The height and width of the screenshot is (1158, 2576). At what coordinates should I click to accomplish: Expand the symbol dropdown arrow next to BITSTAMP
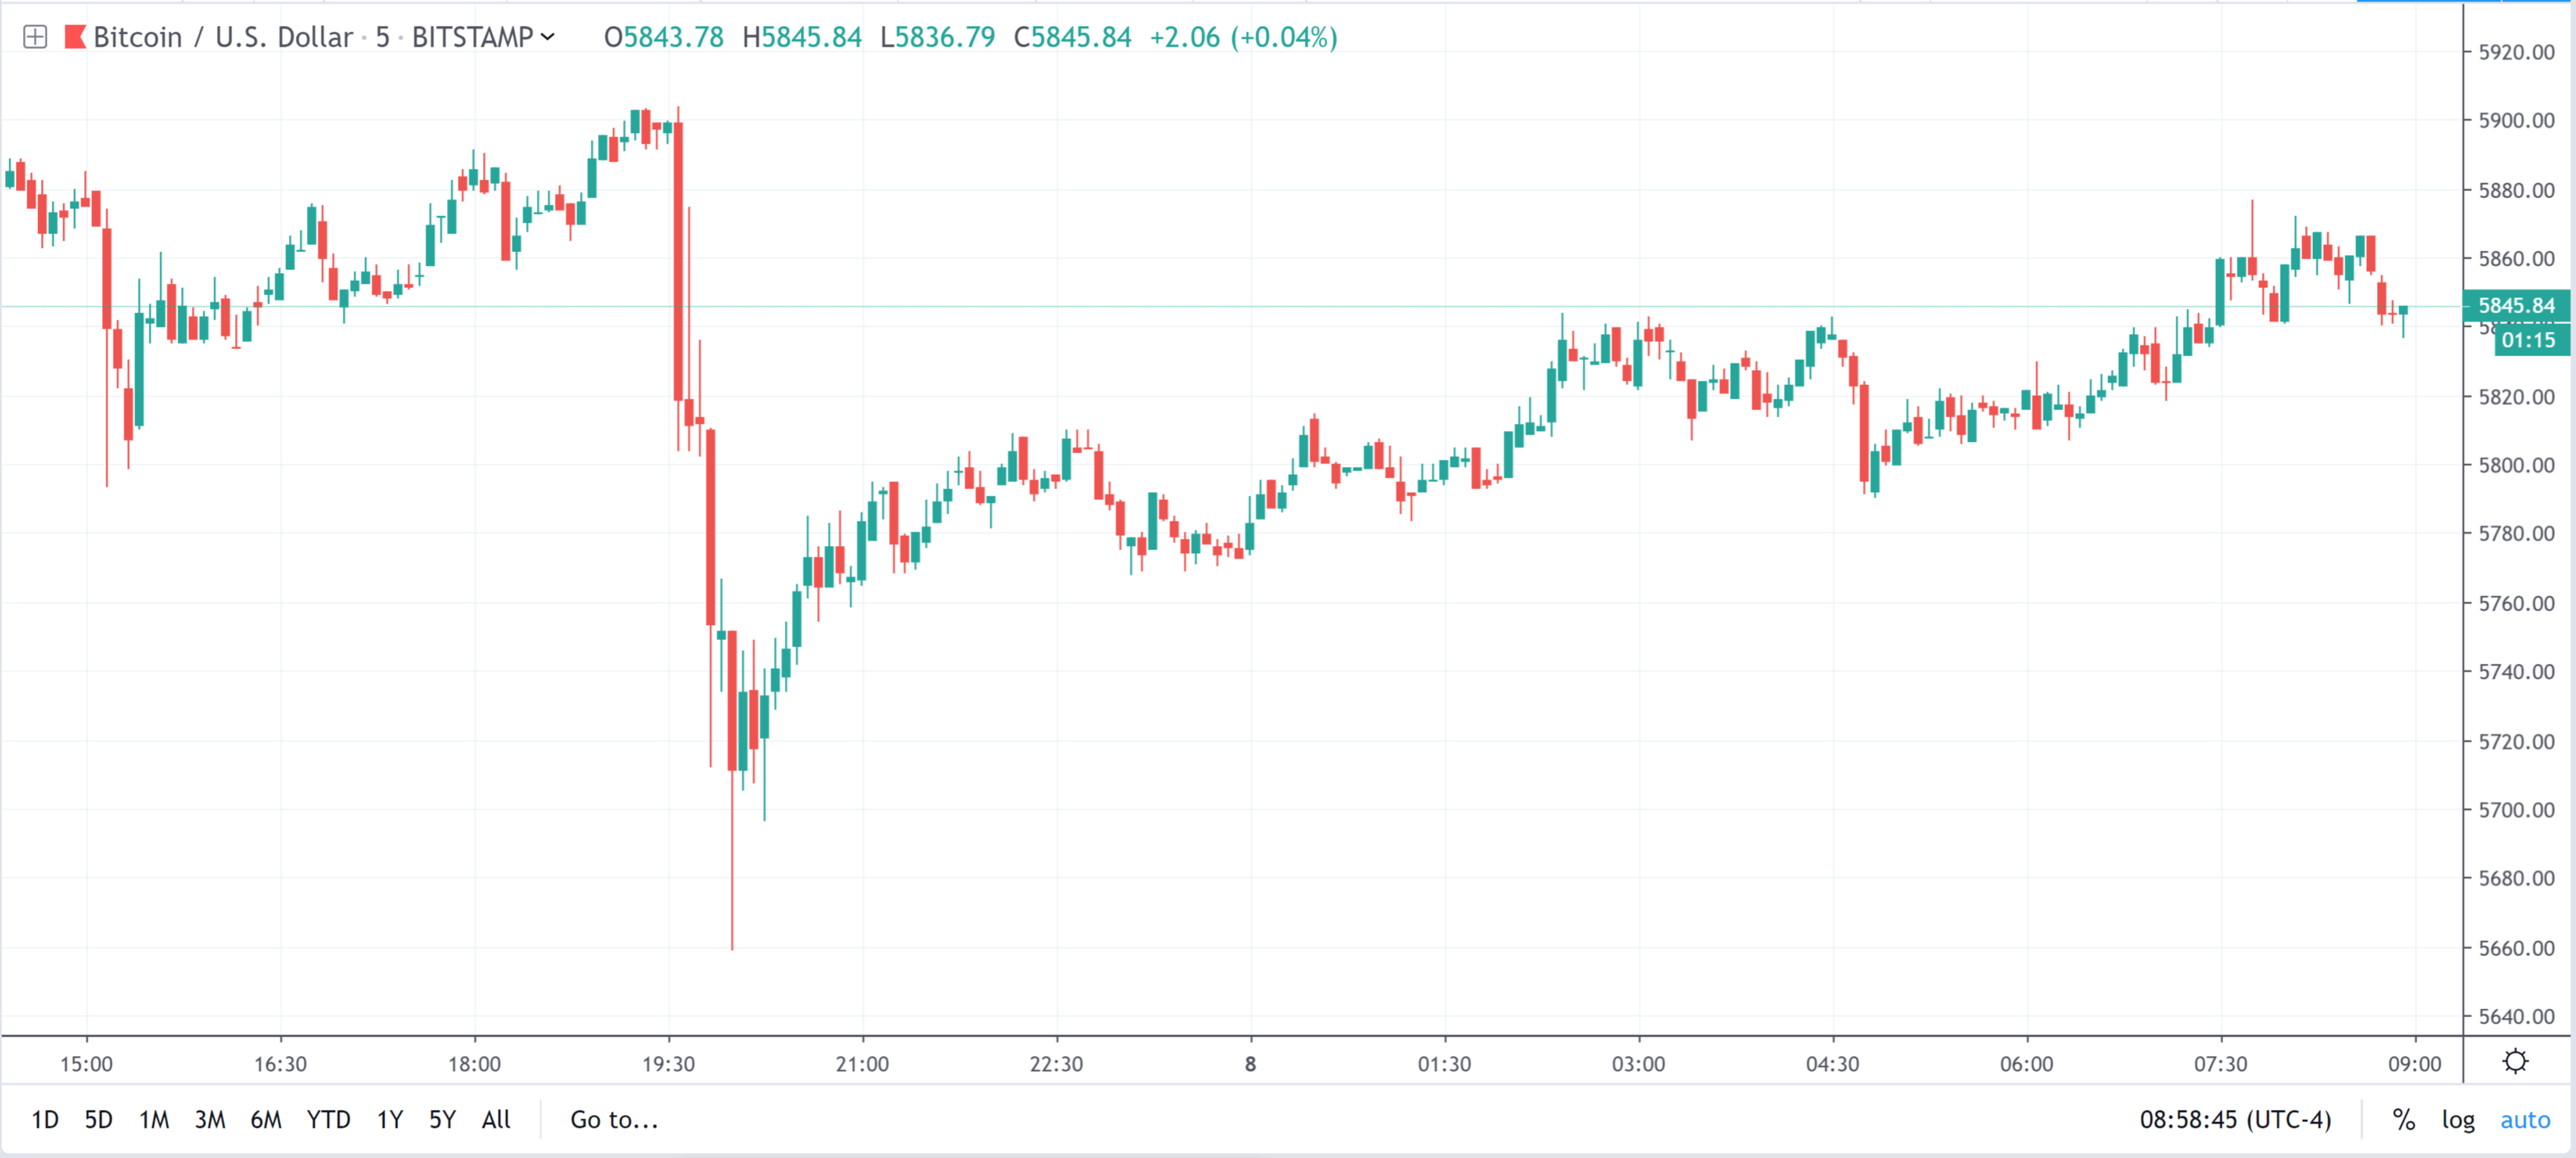click(548, 39)
